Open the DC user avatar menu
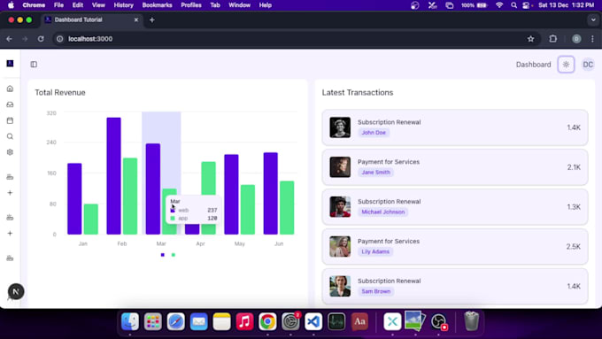The image size is (602, 339). [588, 65]
